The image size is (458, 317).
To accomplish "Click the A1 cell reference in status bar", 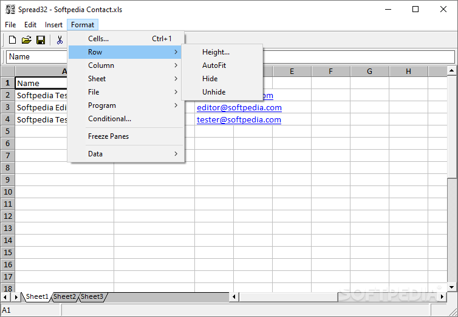I will pos(7,310).
